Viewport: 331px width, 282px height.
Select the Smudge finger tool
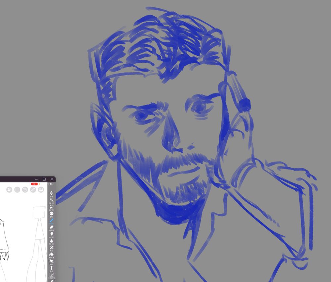51,234
